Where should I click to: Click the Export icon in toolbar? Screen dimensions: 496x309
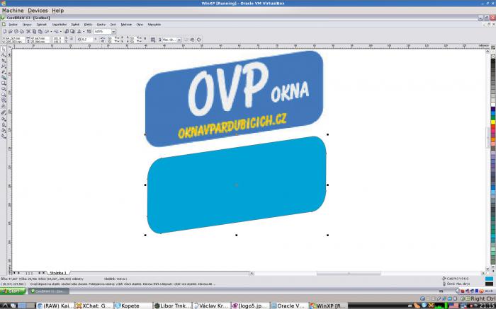coord(72,32)
